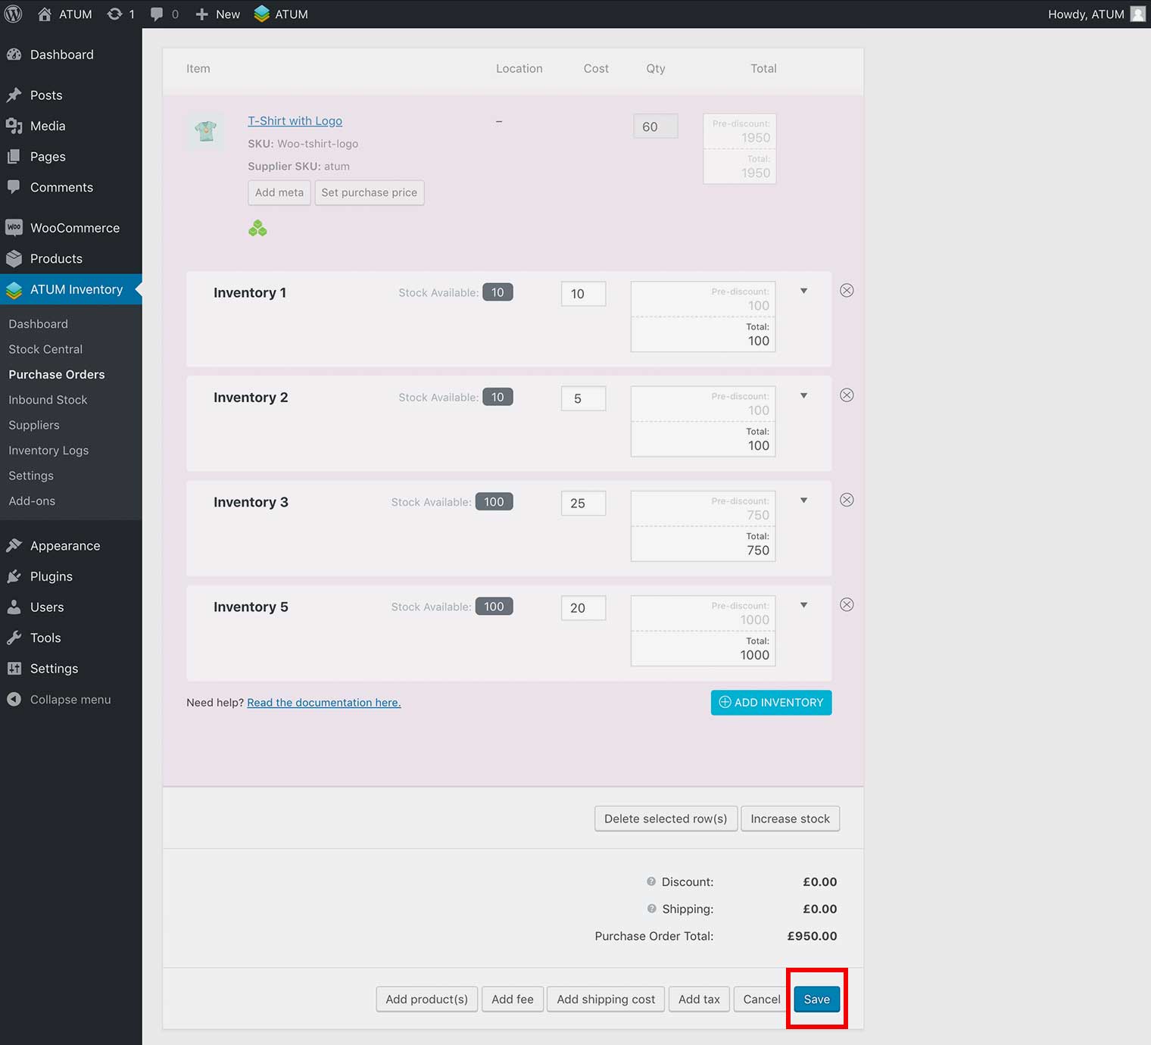Collapse the admin sidebar menu

coord(70,700)
